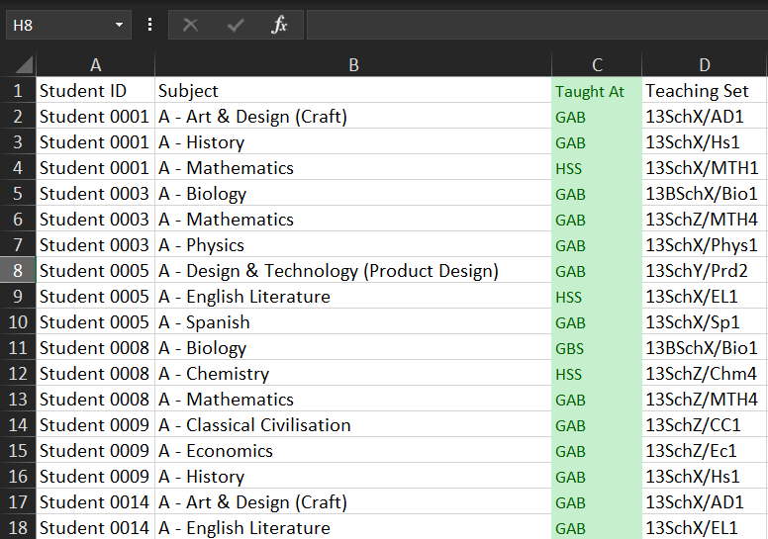Image resolution: width=768 pixels, height=539 pixels.
Task: Select column B header
Action: (353, 64)
